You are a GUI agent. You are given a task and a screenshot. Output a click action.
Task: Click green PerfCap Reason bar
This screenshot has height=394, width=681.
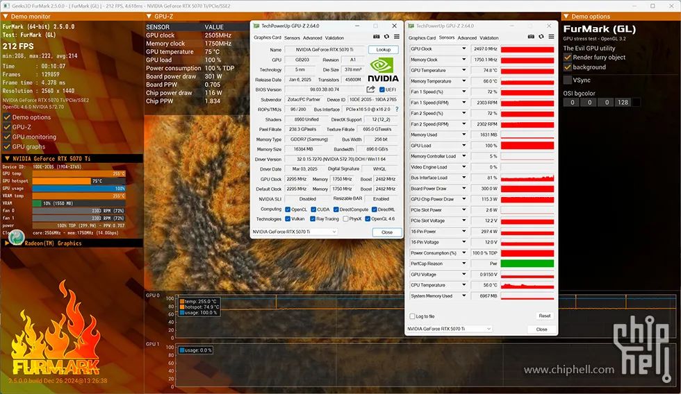coord(527,264)
